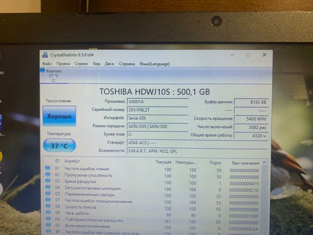Click raw value 000000000415
Viewport: 313px width, 235px height.
tap(244, 184)
